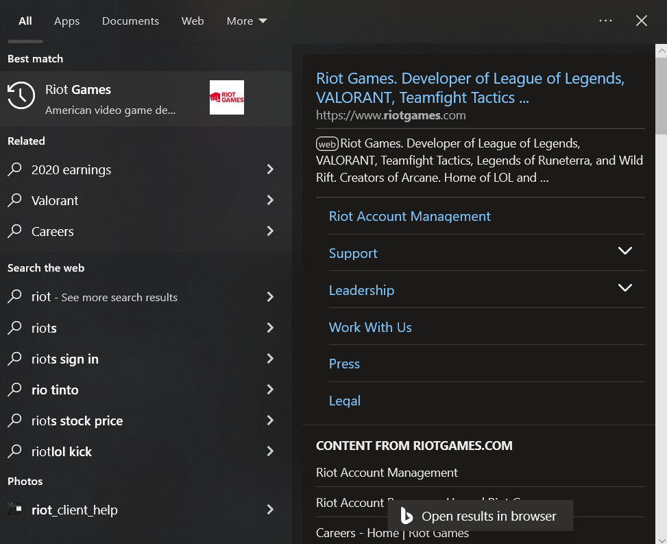Expand the riots sign in arrow
Image resolution: width=667 pixels, height=544 pixels.
270,358
